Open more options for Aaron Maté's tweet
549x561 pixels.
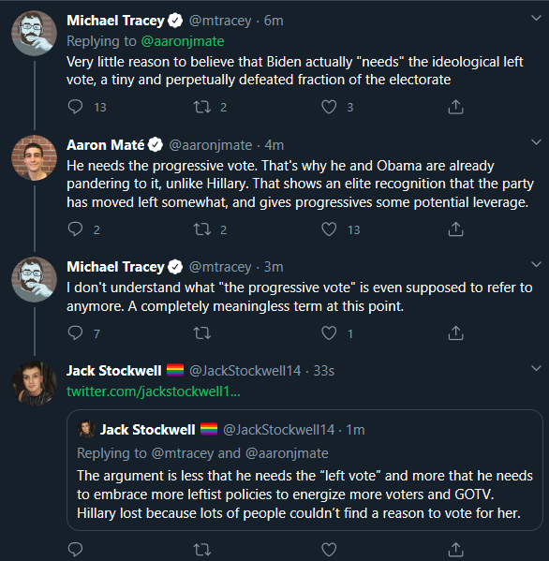(x=536, y=142)
